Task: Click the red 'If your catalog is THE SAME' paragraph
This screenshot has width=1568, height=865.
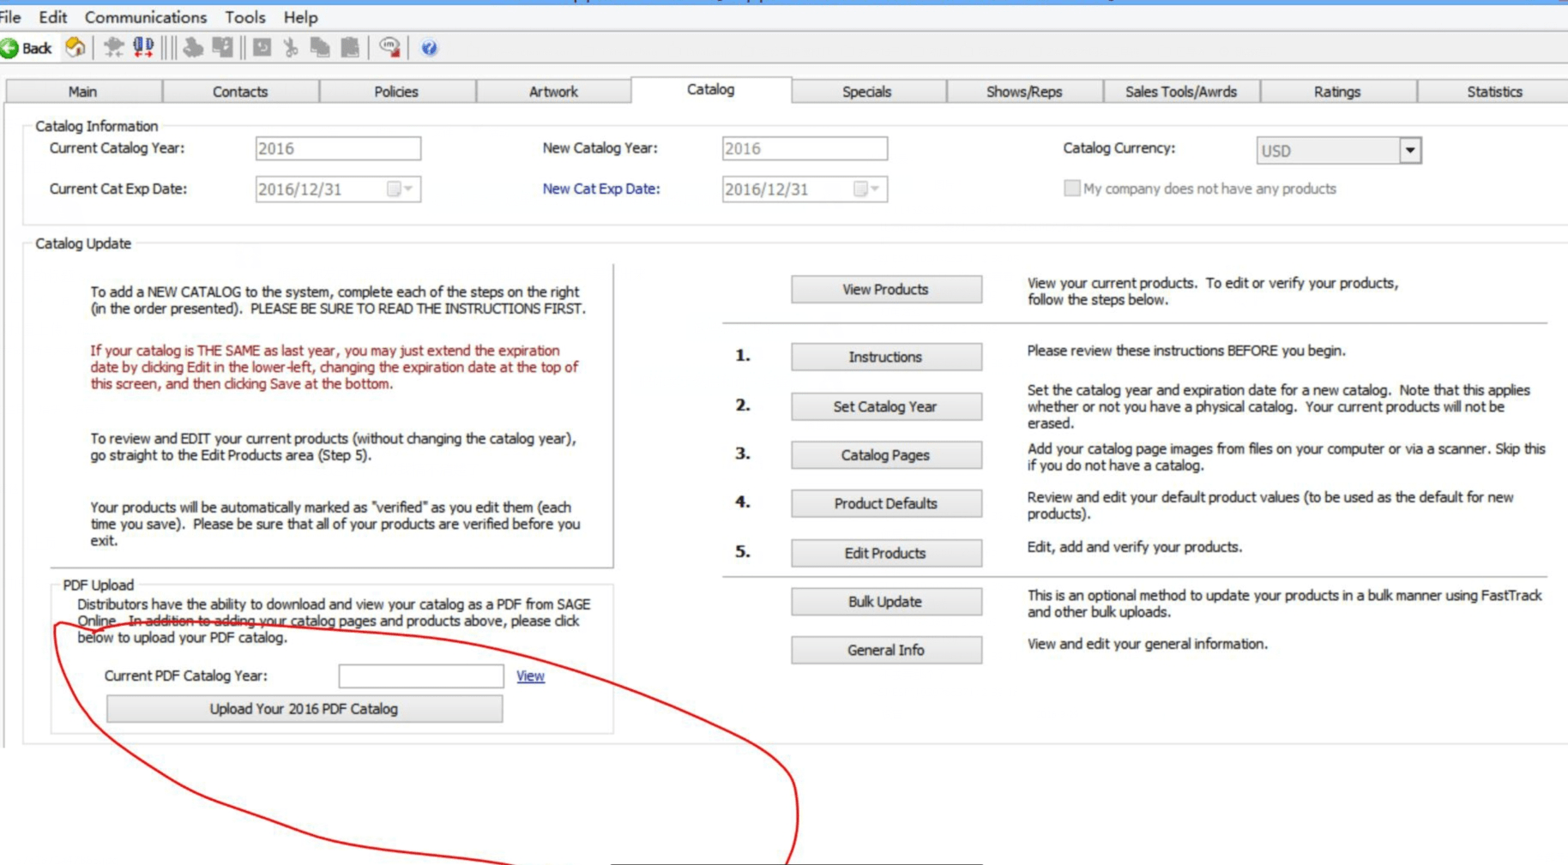Action: pos(335,367)
